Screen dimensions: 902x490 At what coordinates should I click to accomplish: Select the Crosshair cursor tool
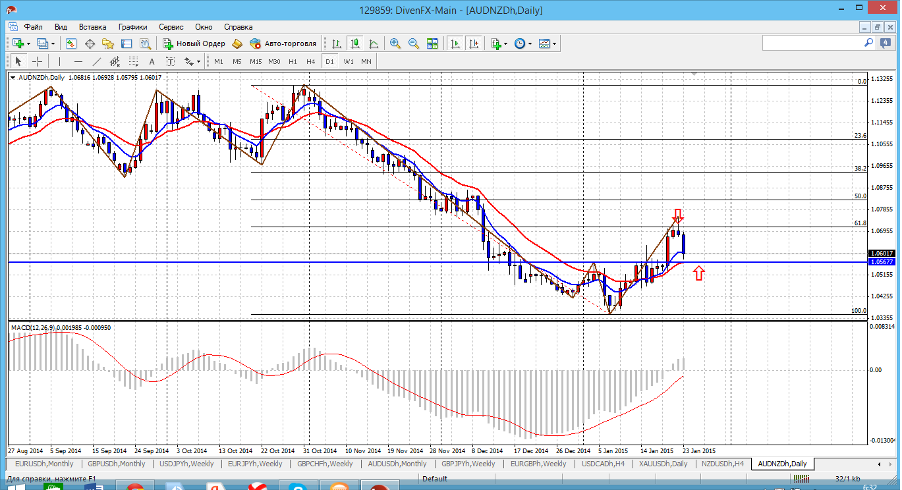point(38,61)
